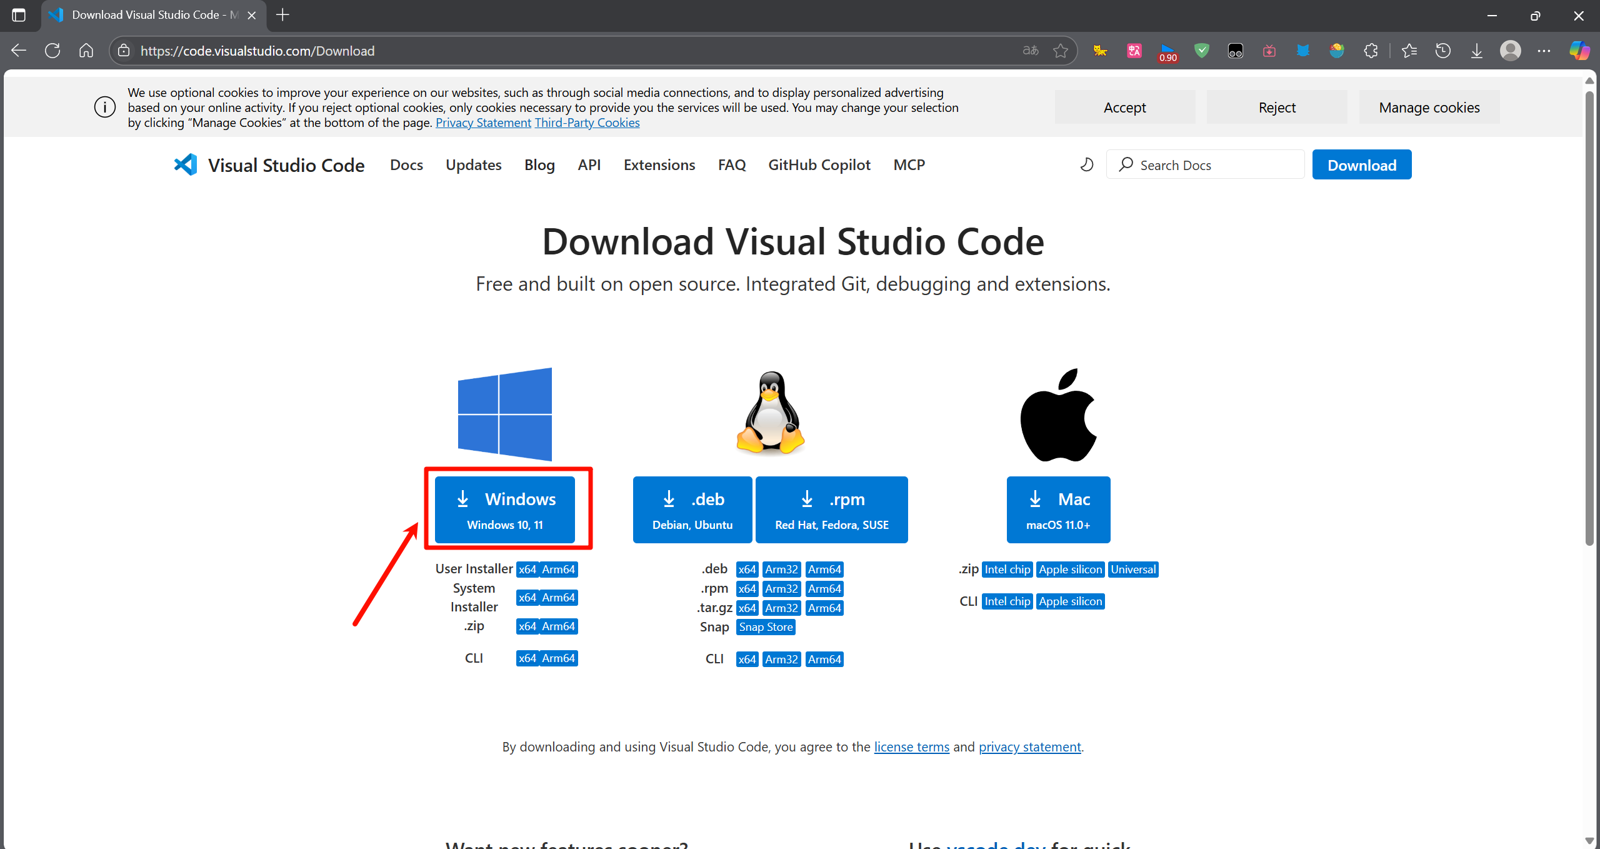Select System Installer x64 for Windows
The height and width of the screenshot is (849, 1600).
pyautogui.click(x=527, y=598)
